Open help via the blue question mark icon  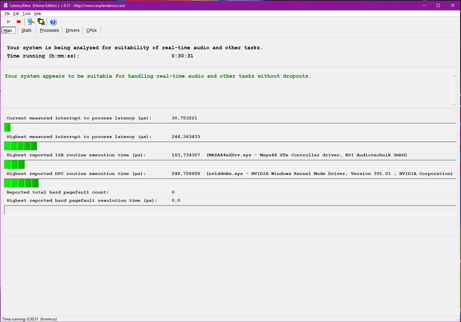tap(53, 22)
